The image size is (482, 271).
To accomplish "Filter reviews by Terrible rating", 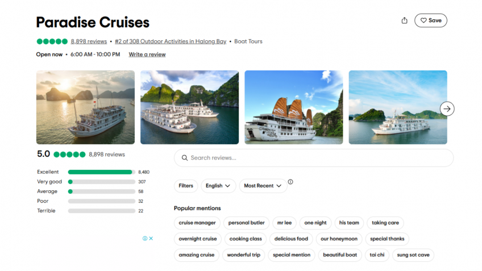I will click(100, 211).
